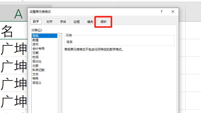
Task: Close the Format Cells dialog
Action: 173,12
